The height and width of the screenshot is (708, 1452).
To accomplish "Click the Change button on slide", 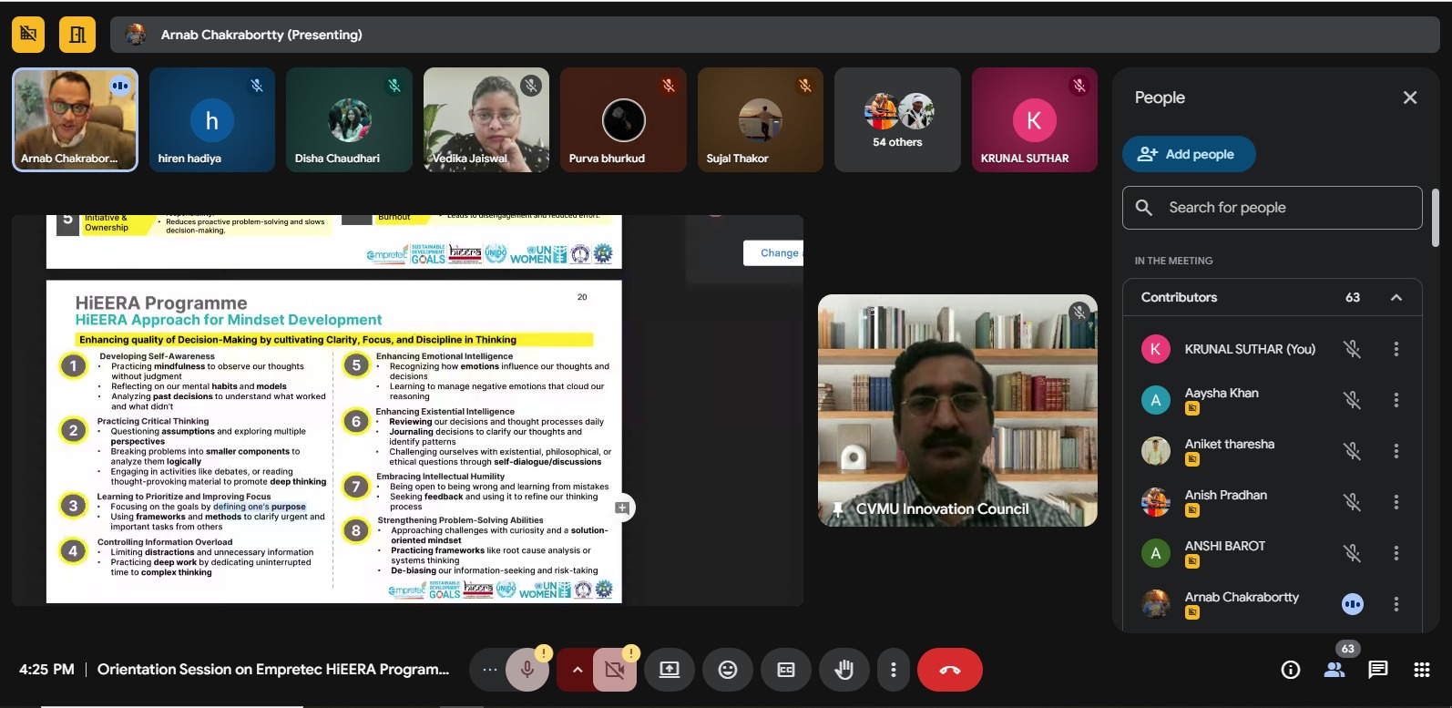I will coord(774,253).
